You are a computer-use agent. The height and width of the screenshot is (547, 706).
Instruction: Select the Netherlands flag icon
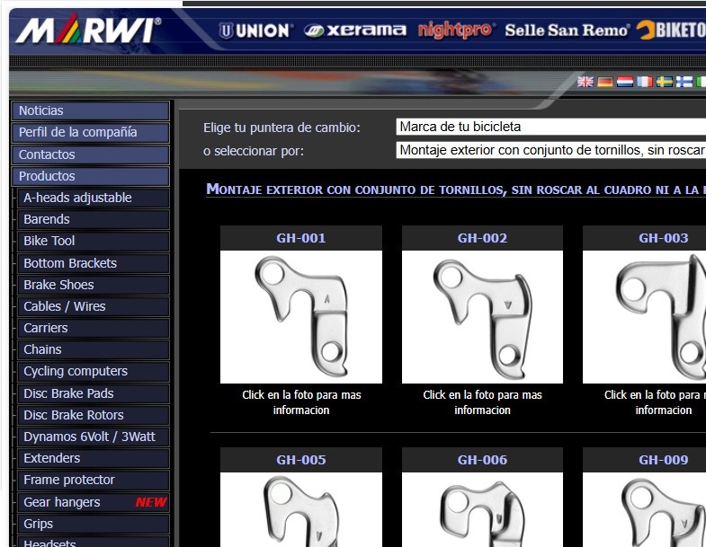[x=625, y=82]
